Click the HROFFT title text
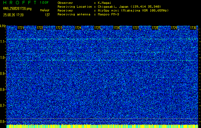The height and width of the screenshot is (128, 201). (20, 3)
